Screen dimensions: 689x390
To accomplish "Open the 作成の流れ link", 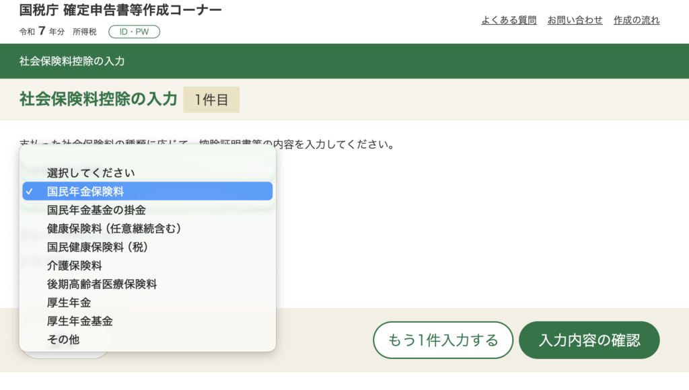I will [637, 20].
